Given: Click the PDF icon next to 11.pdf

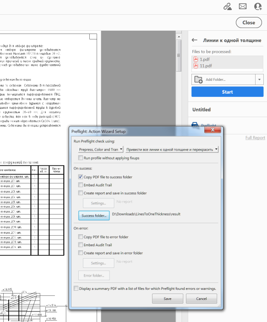Looking at the screenshot, I should pyautogui.click(x=196, y=66).
